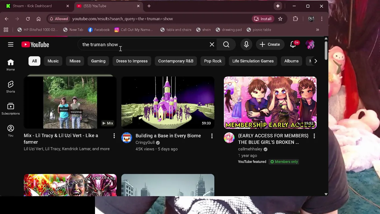Open the browser home page button
This screenshot has height=214, width=380.
pyautogui.click(x=39, y=19)
